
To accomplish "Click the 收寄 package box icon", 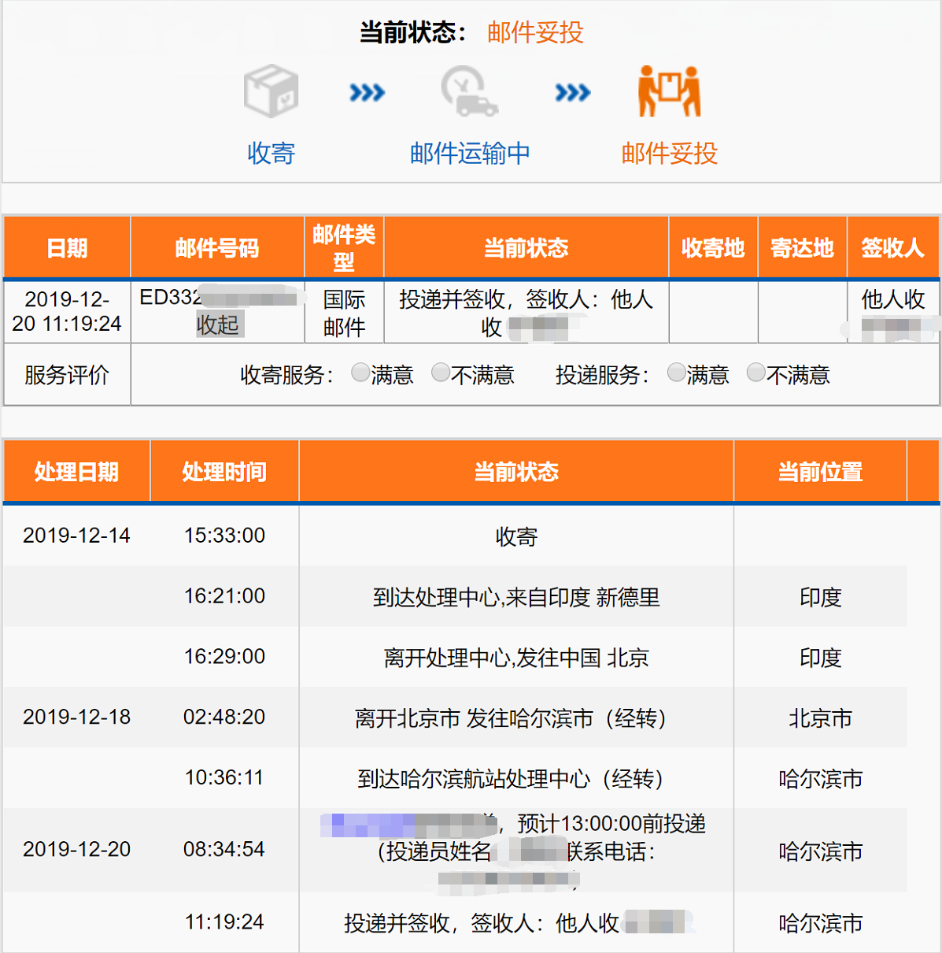I will [x=271, y=89].
